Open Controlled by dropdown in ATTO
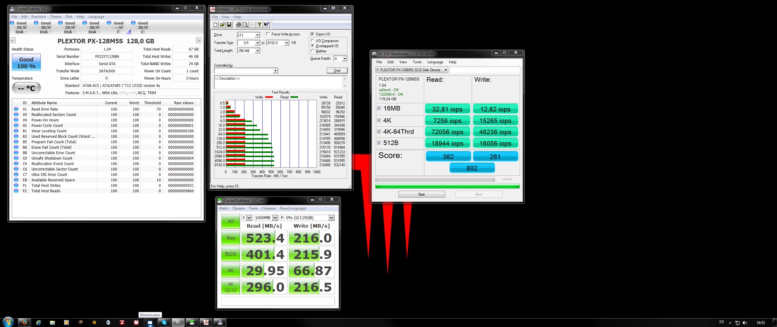The image size is (777, 327). tap(275, 71)
